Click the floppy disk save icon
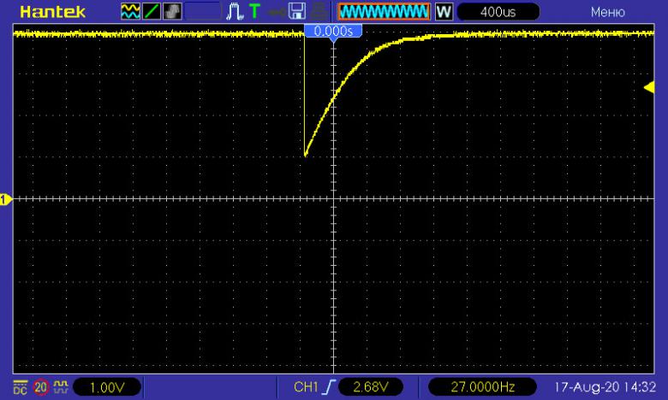The image size is (668, 400). tap(297, 11)
